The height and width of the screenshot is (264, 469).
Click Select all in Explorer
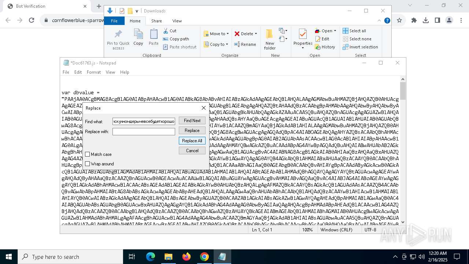[354, 31]
